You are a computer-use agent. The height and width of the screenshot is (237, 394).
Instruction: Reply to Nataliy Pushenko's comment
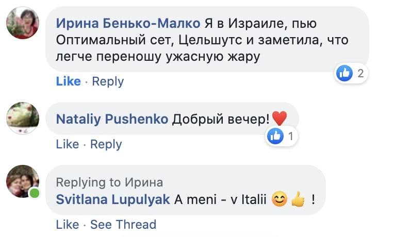[106, 145]
